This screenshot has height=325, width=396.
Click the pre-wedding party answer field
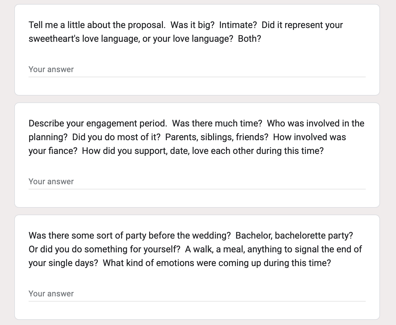(x=197, y=294)
